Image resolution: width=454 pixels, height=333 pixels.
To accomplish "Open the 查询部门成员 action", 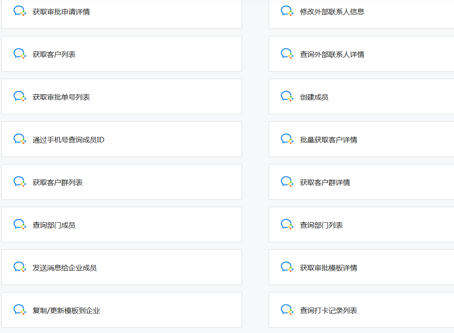I will (x=122, y=225).
